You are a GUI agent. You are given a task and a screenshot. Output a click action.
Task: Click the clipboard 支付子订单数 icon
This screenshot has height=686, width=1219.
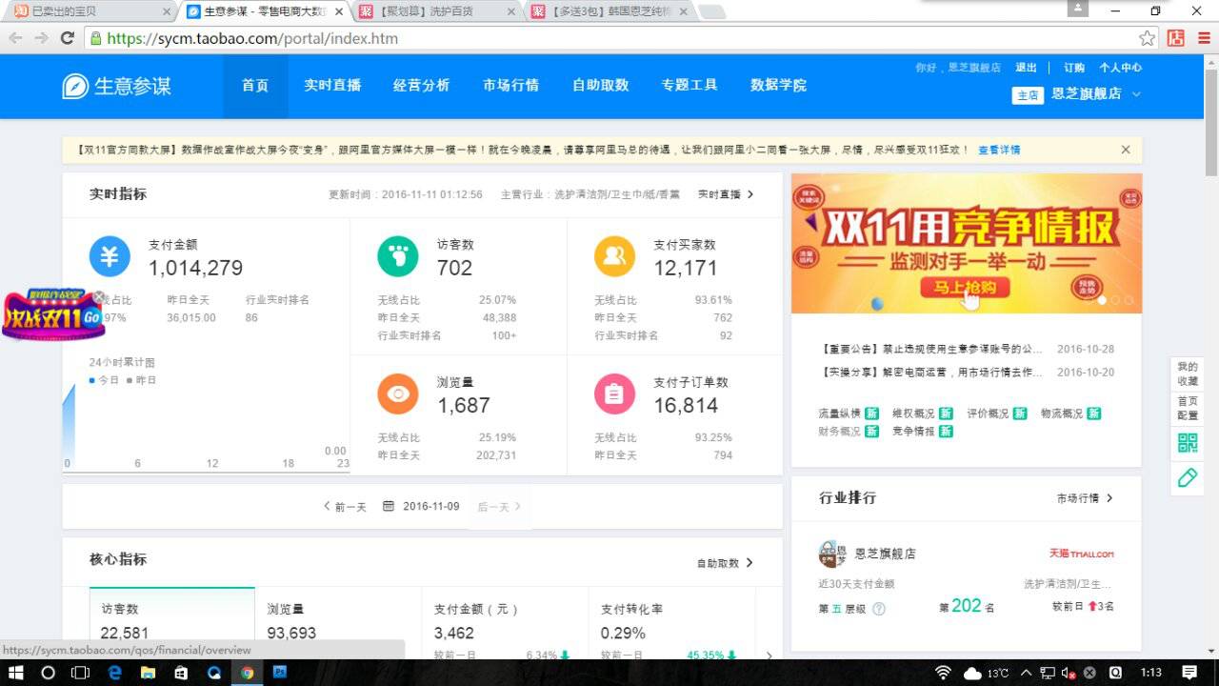pyautogui.click(x=614, y=393)
